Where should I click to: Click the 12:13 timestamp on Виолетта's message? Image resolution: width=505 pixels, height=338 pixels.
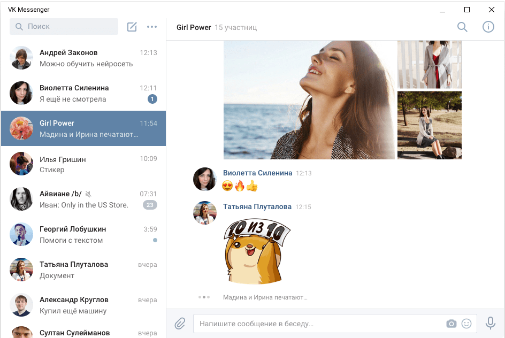click(x=304, y=173)
